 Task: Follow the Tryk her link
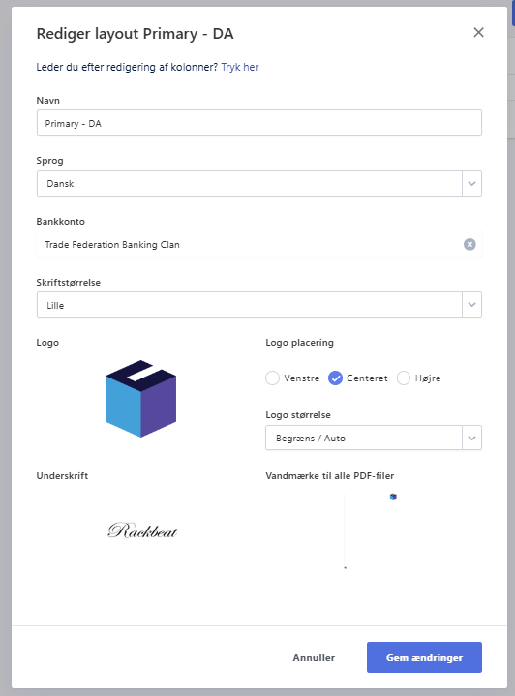click(240, 67)
